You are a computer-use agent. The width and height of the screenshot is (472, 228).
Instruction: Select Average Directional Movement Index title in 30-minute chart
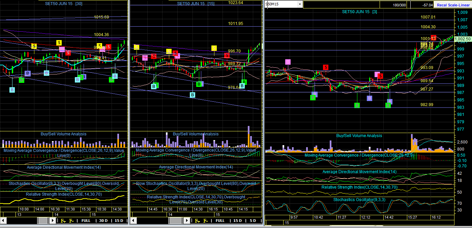64,167
